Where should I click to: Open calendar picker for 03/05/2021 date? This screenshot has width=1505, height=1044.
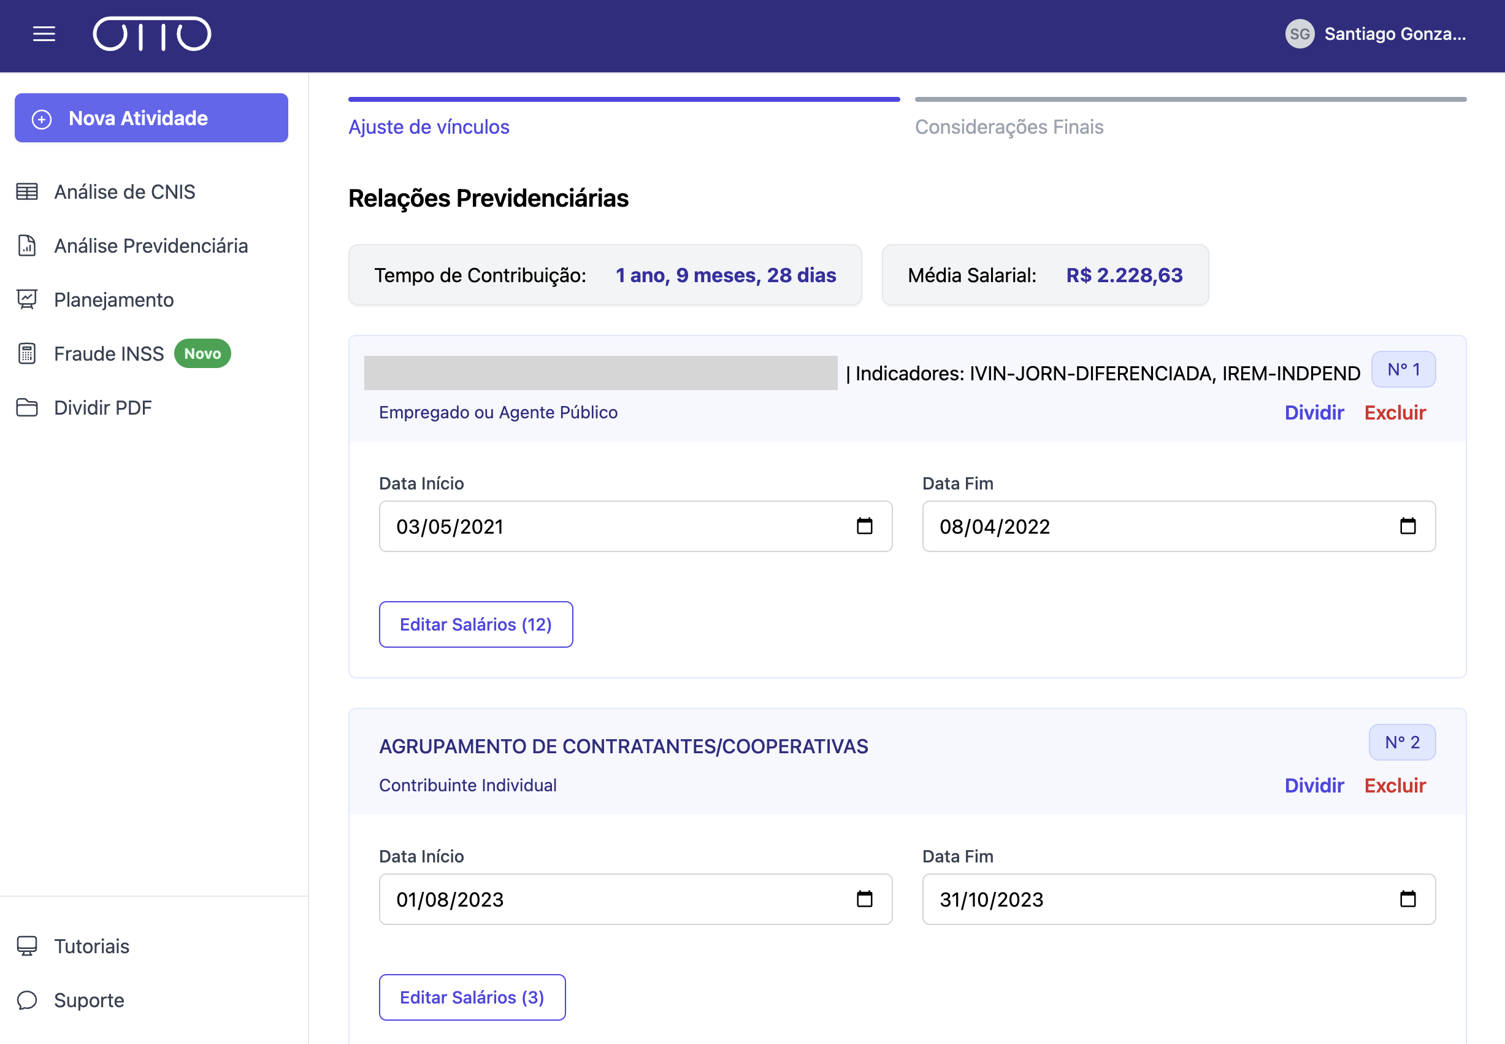[x=864, y=526]
